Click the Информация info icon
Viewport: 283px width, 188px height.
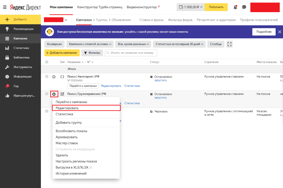click(7, 77)
